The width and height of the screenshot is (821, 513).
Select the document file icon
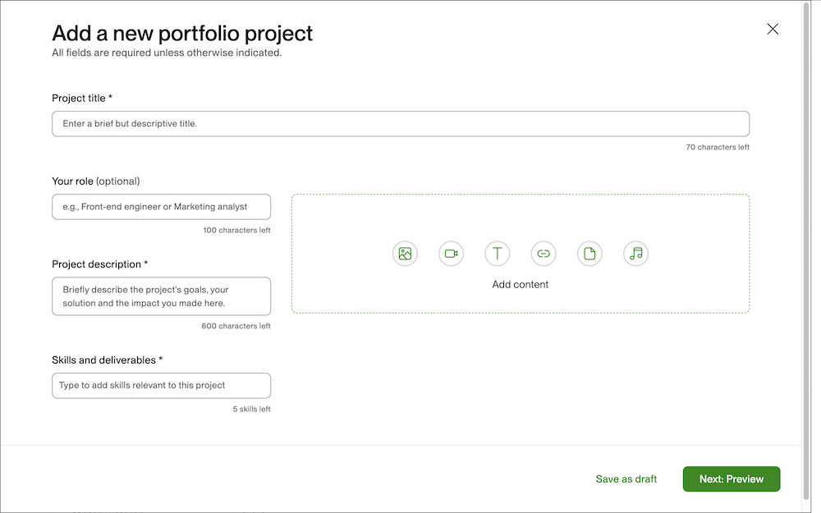click(589, 254)
